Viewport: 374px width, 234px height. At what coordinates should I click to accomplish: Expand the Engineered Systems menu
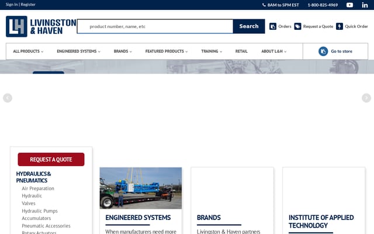tap(78, 51)
